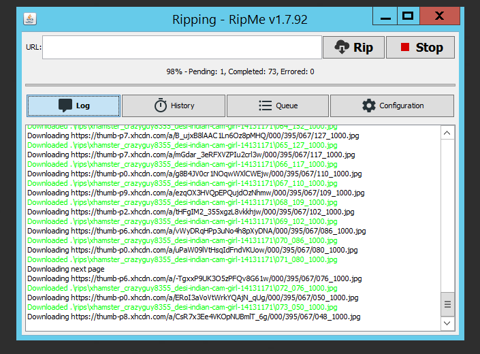Viewport: 480px width, 354px height.
Task: Click the 'Downloading next page' log line
Action: (66, 270)
